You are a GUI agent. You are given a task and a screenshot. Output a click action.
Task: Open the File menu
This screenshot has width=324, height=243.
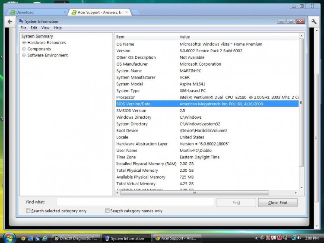(x=23, y=28)
